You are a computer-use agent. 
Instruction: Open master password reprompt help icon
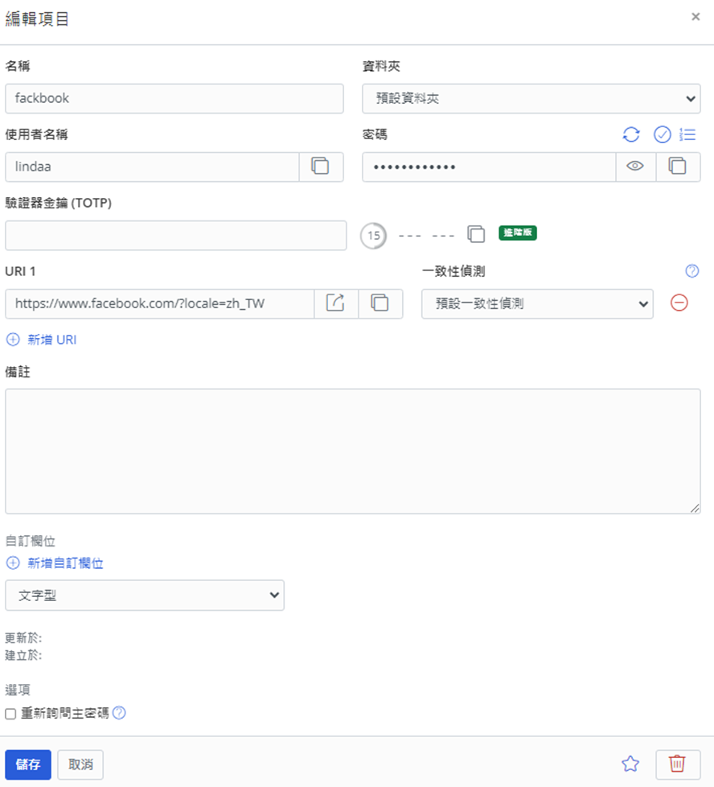click(x=119, y=713)
